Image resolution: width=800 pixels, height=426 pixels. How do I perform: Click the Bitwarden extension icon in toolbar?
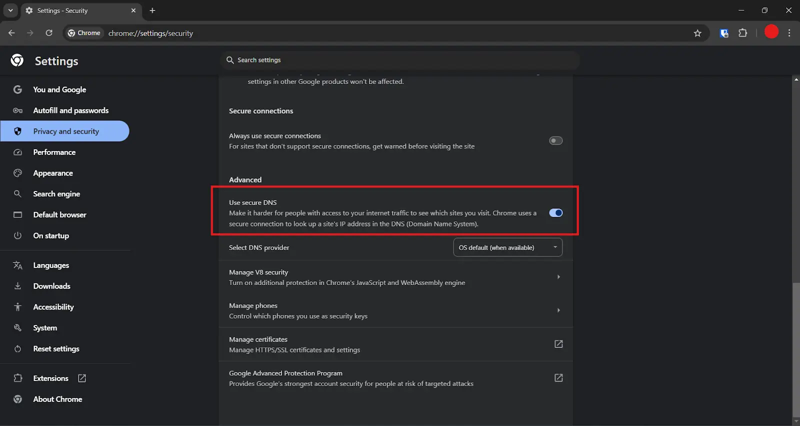tap(723, 33)
